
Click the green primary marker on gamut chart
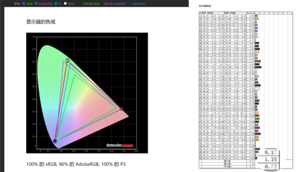coord(67,61)
